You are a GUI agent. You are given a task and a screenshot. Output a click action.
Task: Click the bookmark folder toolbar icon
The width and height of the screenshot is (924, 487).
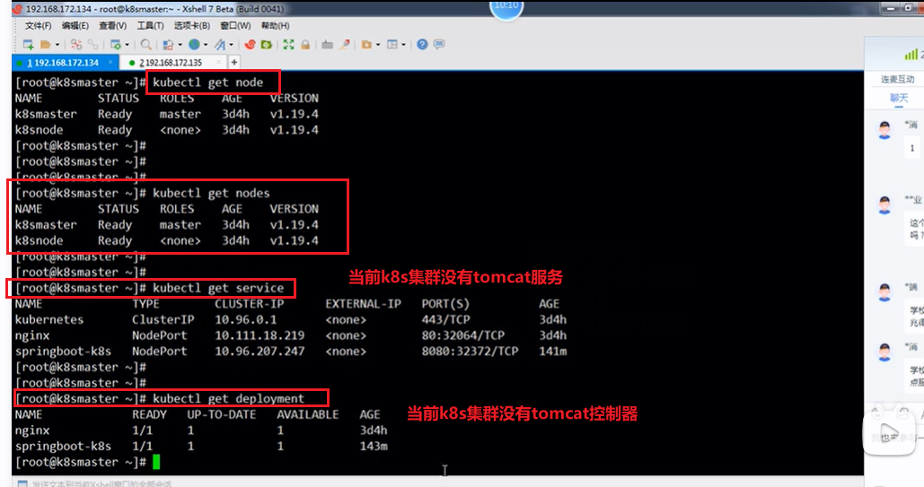(x=366, y=44)
